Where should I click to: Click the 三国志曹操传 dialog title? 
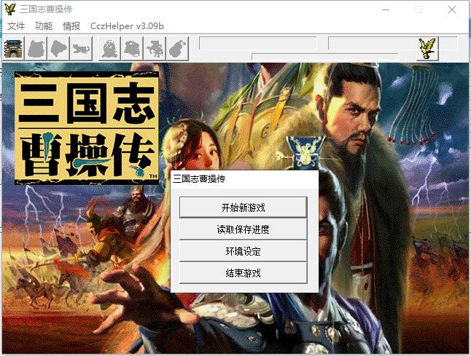(x=199, y=179)
